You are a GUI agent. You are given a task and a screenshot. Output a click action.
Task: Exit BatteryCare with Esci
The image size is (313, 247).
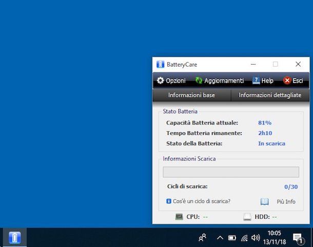coord(293,80)
